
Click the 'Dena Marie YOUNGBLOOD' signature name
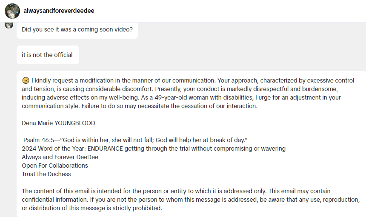pos(58,123)
